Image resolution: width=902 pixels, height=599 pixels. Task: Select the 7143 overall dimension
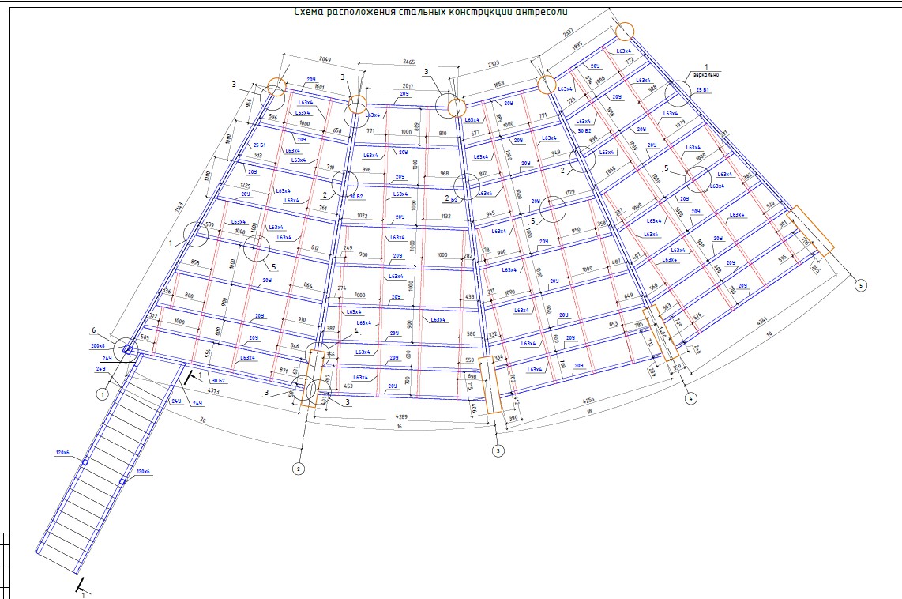(179, 209)
